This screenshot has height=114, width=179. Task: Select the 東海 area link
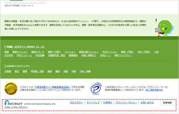click(49, 72)
